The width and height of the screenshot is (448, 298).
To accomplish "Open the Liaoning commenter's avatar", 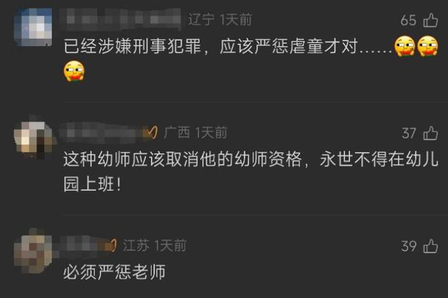I will pyautogui.click(x=33, y=27).
